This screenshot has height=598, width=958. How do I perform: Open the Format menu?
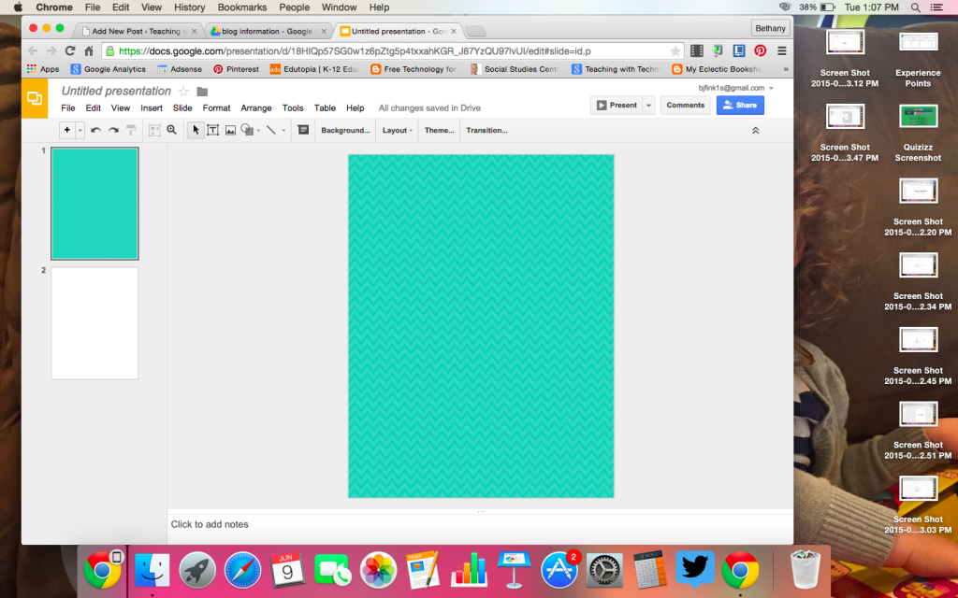point(216,108)
